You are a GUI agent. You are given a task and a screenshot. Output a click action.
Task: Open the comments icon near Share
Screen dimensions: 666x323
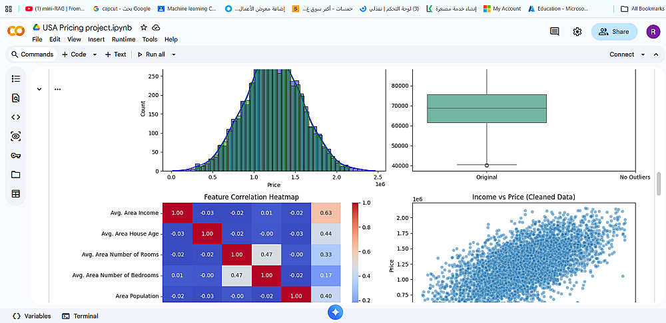tap(554, 31)
